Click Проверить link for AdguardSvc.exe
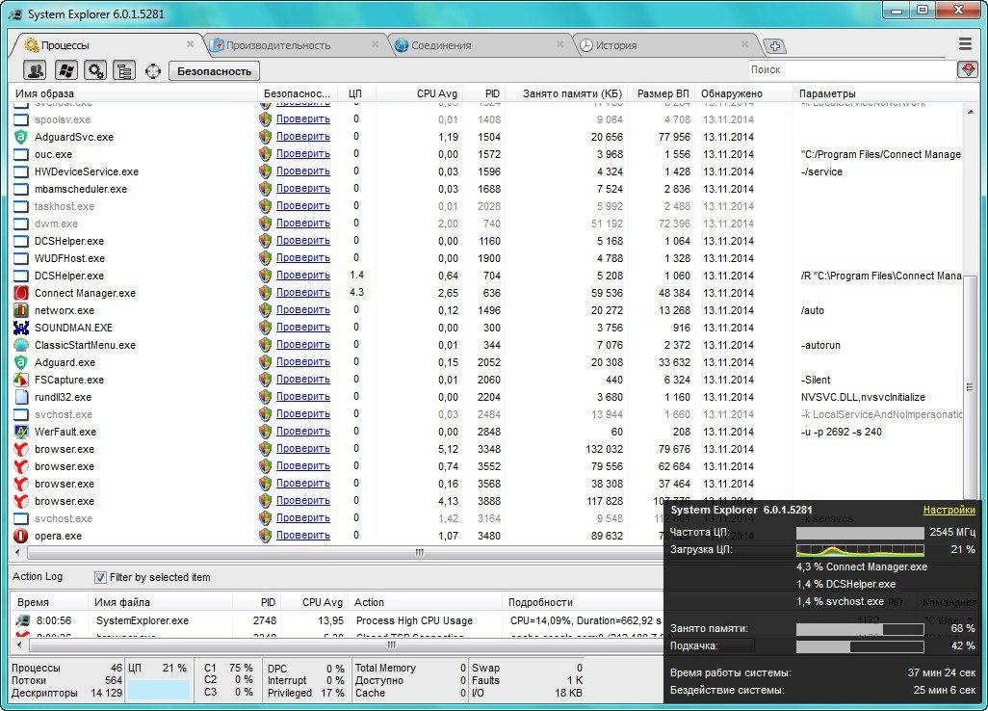The width and height of the screenshot is (988, 711). tap(303, 136)
